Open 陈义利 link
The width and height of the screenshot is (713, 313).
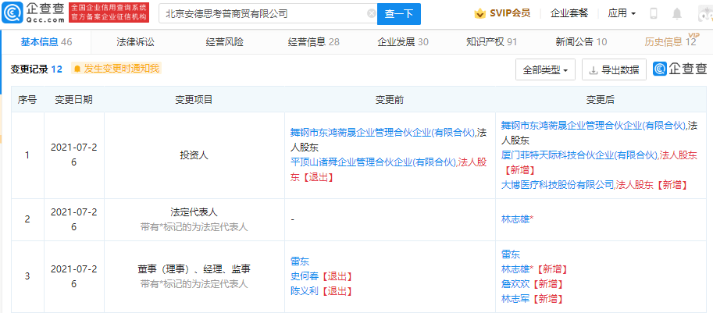(x=305, y=291)
